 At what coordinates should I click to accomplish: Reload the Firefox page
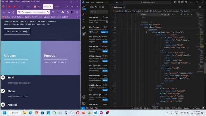coord(14,12)
